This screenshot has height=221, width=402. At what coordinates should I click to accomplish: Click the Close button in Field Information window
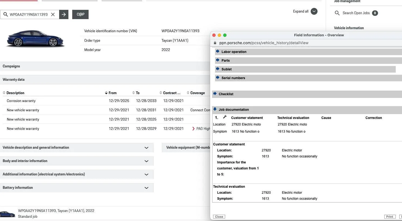[x=219, y=217]
